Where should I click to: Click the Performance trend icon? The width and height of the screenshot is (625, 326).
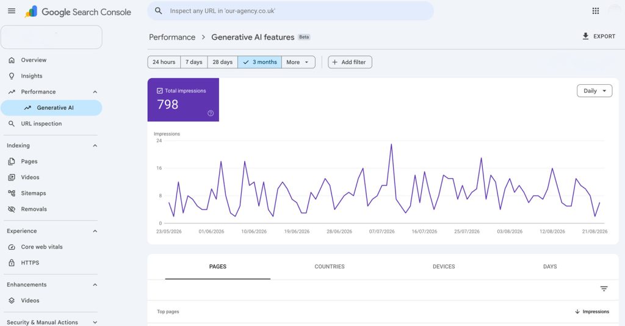coord(12,92)
